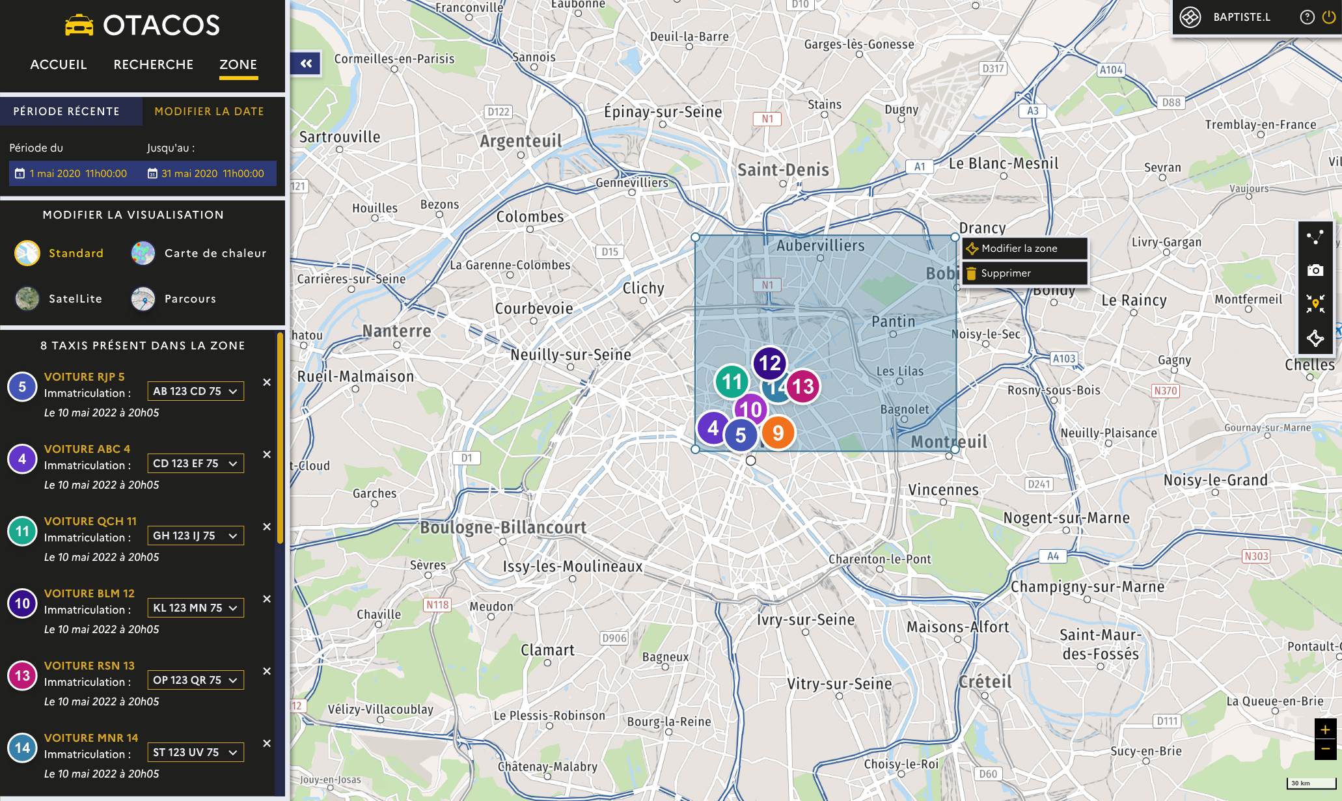Click the start date field 1 mai 2020
Screen dimensions: 1342x801
(x=72, y=174)
